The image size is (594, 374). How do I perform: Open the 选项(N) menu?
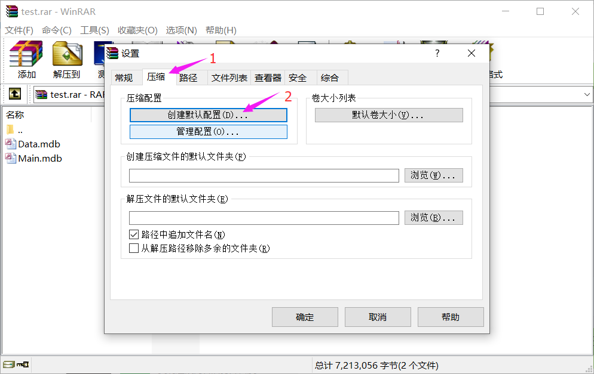182,30
